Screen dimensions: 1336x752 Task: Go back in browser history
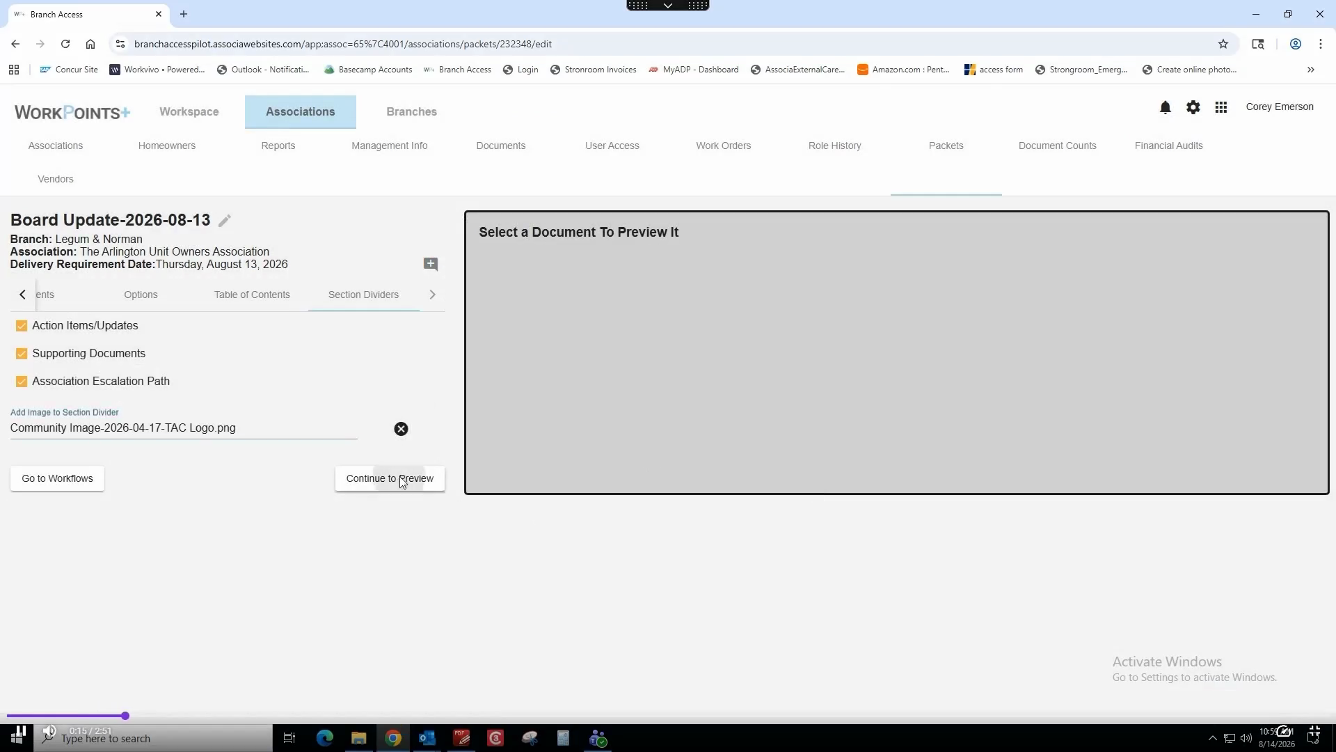point(15,44)
